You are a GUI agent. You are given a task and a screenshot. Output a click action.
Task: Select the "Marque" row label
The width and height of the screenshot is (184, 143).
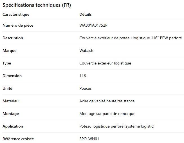[x=10, y=51]
